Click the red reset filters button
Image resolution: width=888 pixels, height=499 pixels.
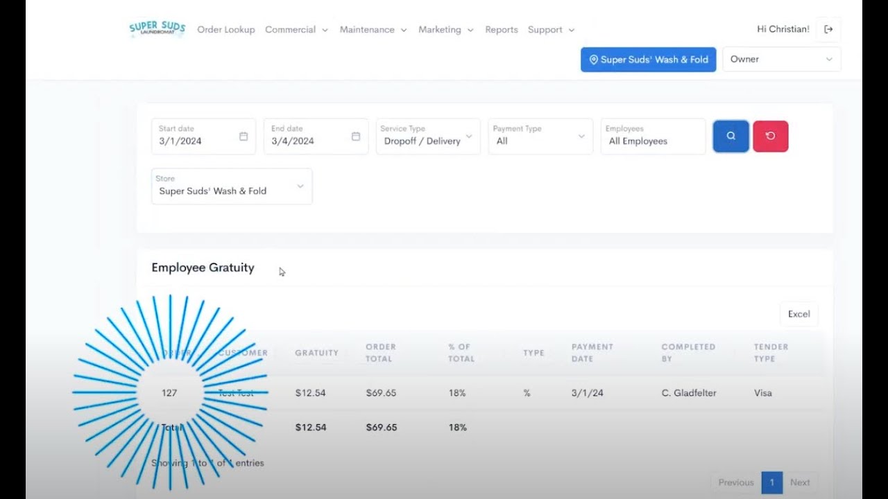pyautogui.click(x=770, y=136)
